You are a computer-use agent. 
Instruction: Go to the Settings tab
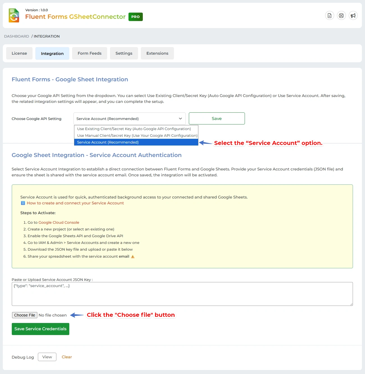point(124,53)
